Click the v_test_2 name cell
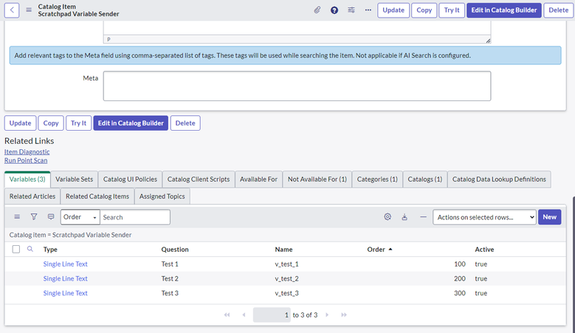575x333 pixels. tap(287, 278)
